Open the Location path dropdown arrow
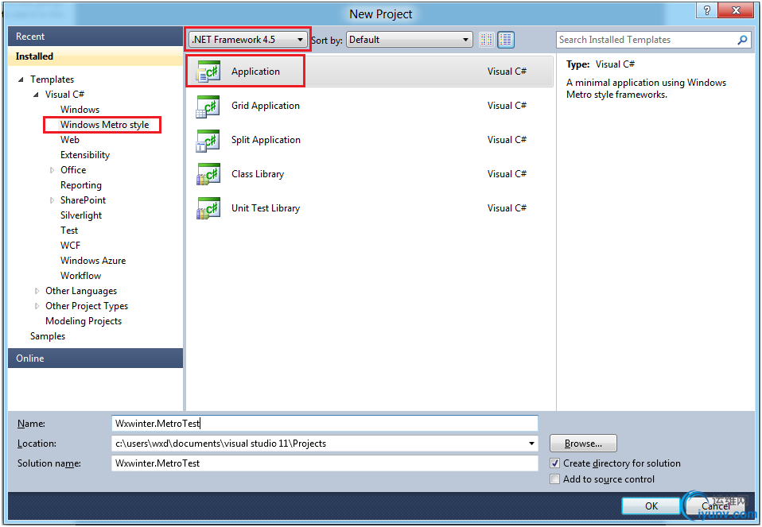The image size is (762, 527). (x=531, y=444)
